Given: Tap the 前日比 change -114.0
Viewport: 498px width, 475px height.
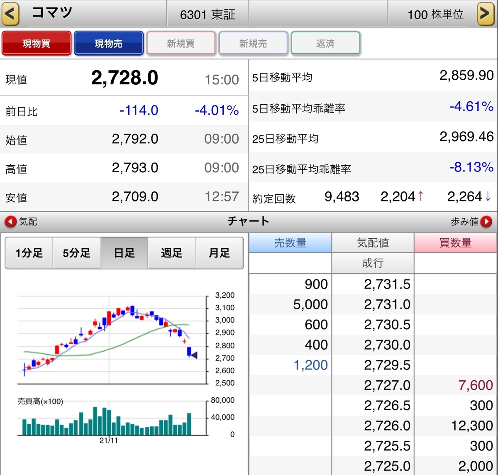Looking at the screenshot, I should [139, 110].
